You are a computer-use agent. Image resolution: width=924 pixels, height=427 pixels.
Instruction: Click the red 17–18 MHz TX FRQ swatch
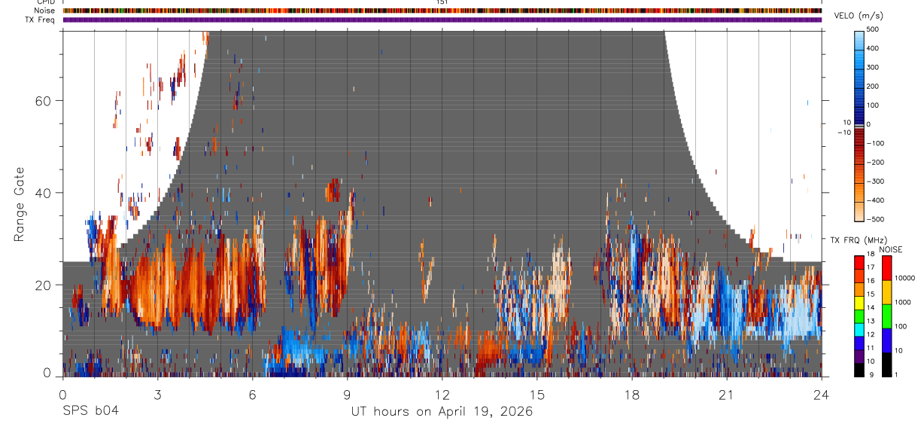tap(859, 262)
